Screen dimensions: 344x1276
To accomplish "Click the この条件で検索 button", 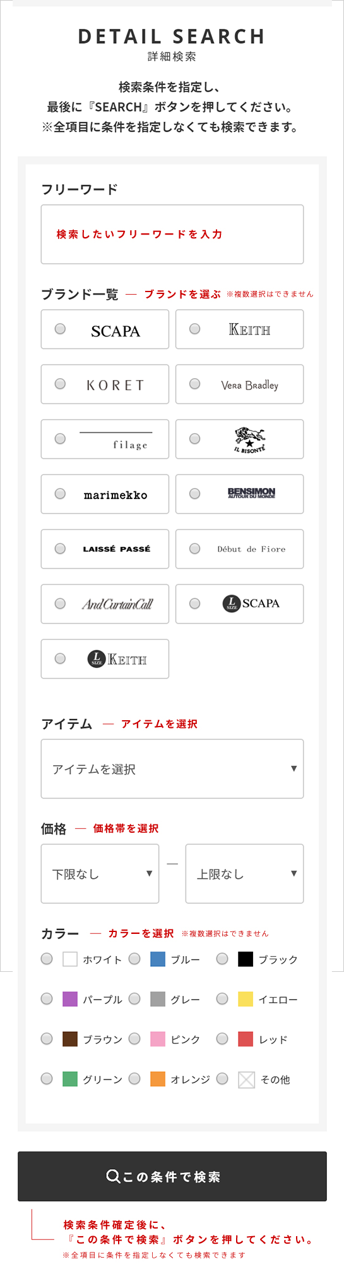I will pyautogui.click(x=172, y=1176).
